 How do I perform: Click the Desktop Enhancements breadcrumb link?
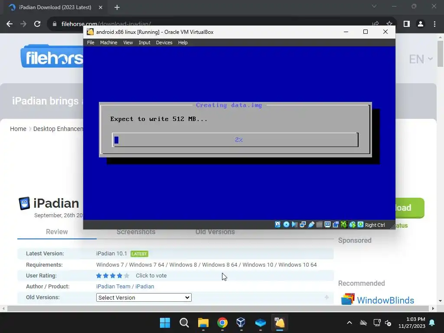click(58, 129)
